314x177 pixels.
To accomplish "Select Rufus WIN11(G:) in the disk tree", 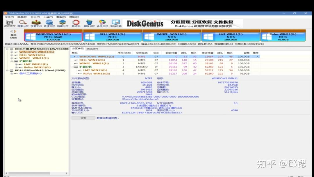I will coord(37,67).
